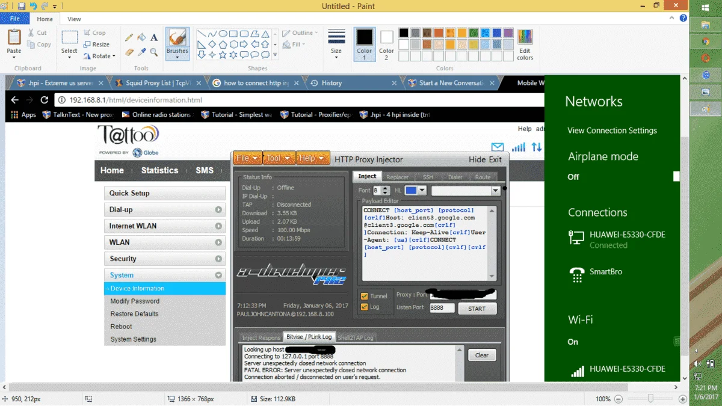Click Hide in HTTP Proxy Injector

pos(477,159)
